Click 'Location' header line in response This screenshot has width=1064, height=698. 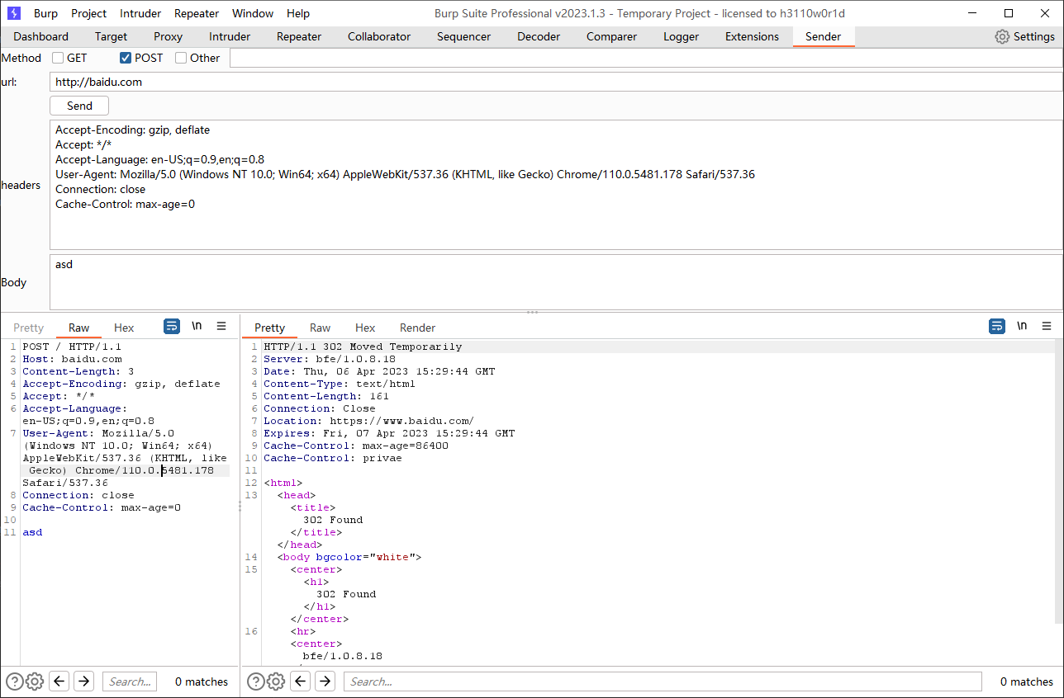(368, 421)
